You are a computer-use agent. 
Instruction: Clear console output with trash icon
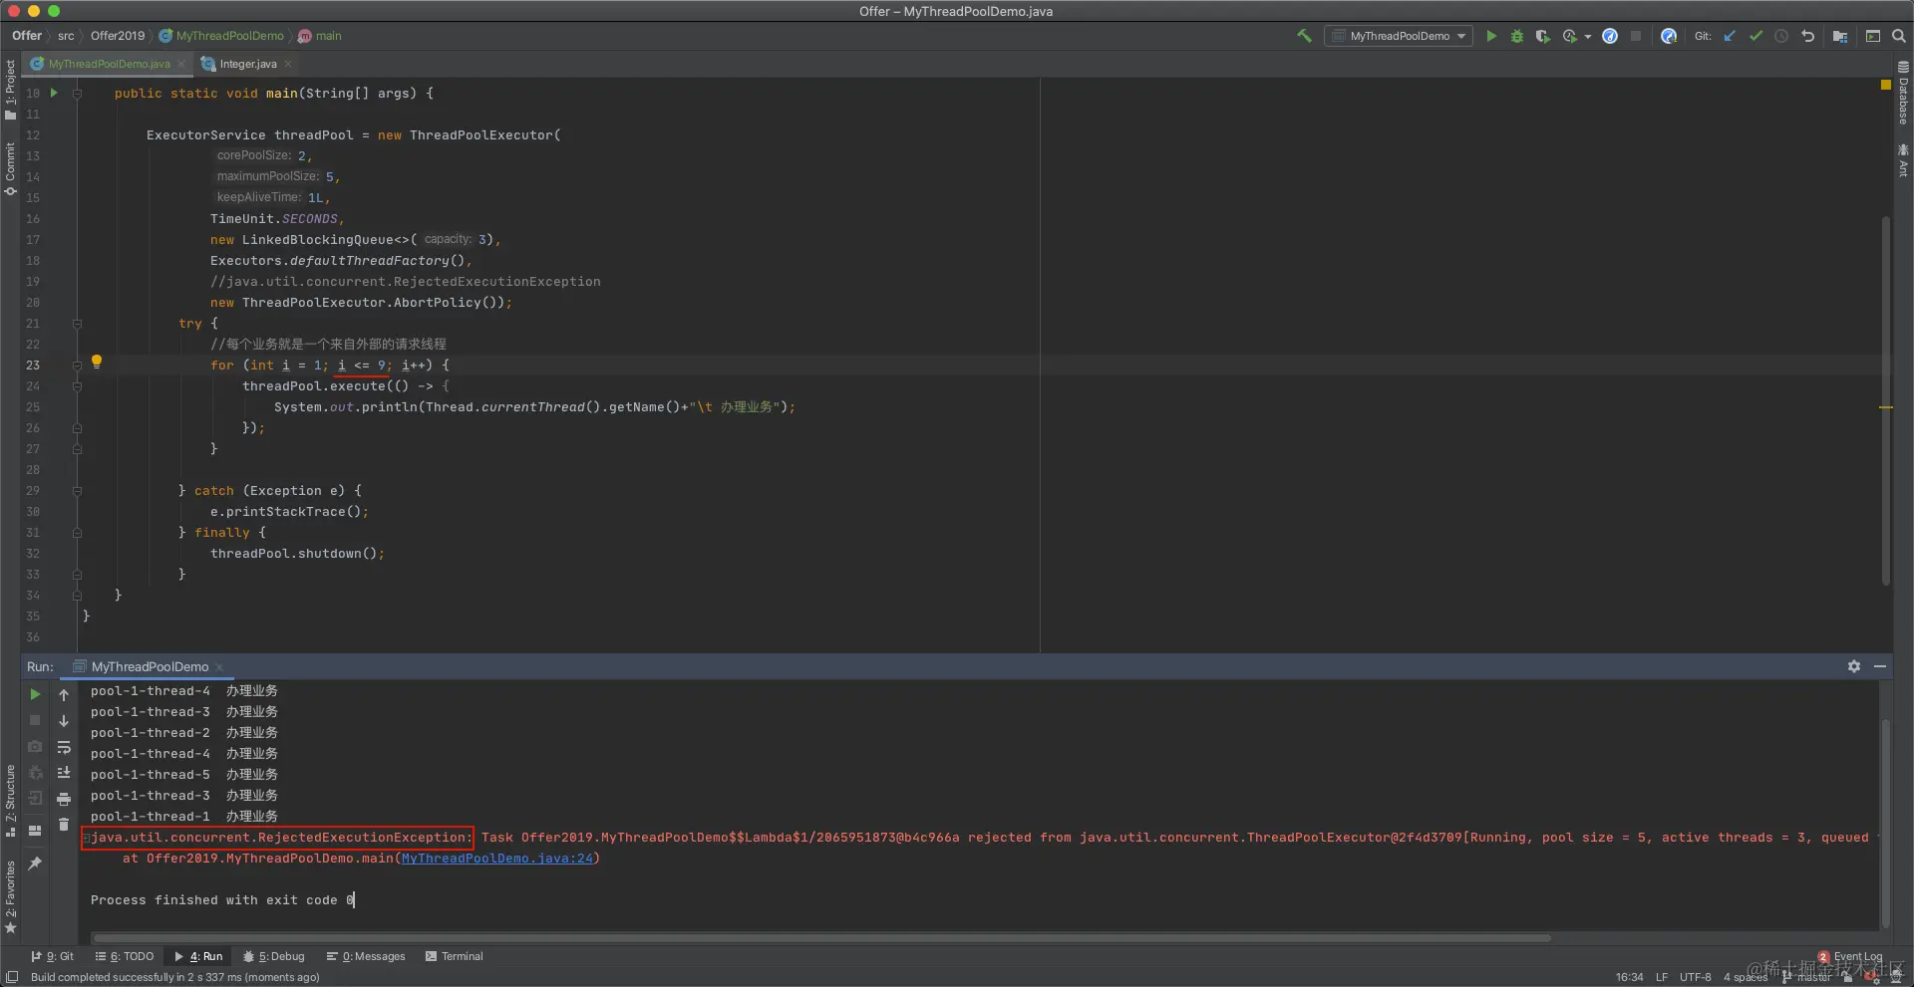coord(64,825)
